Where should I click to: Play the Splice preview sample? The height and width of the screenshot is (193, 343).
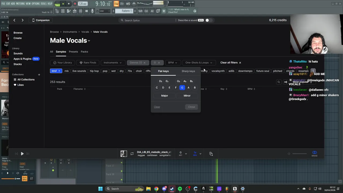(x=22, y=154)
